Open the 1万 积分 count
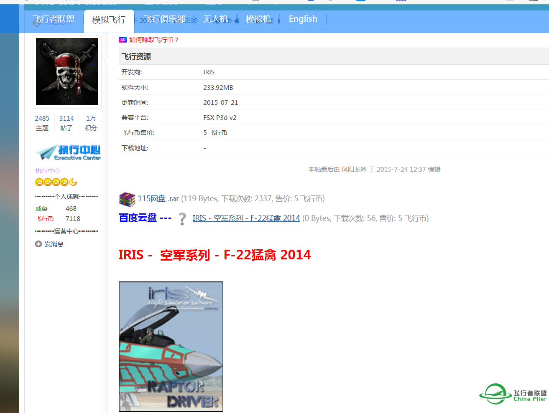The height and width of the screenshot is (413, 549). [91, 123]
